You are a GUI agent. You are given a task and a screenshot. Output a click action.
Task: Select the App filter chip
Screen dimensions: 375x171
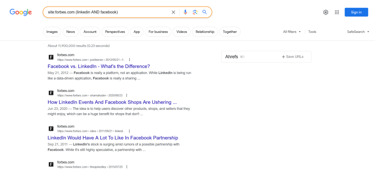click(137, 32)
